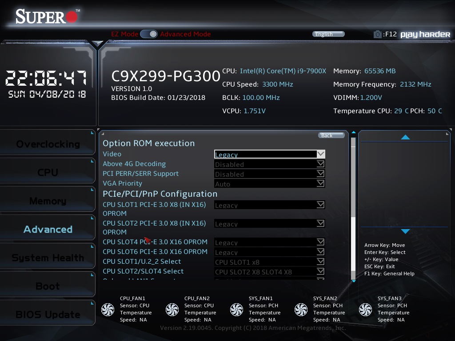This screenshot has width=455, height=341.
Task: Click the CPU_FAN2 fan icon
Action: click(172, 309)
